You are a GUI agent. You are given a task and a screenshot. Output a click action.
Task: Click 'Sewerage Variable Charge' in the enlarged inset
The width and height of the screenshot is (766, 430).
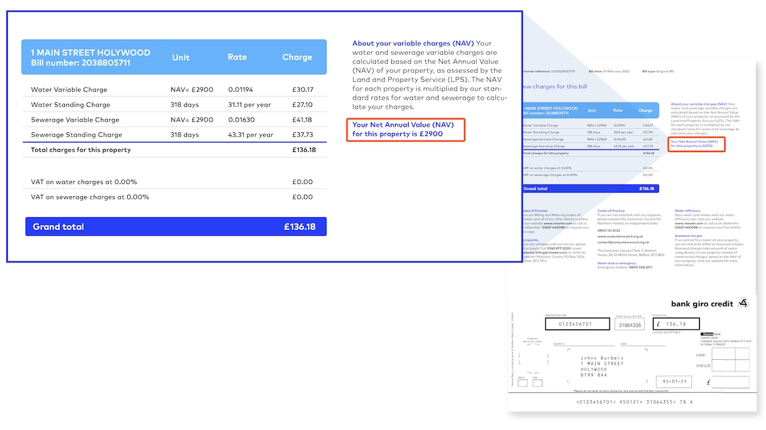click(75, 119)
